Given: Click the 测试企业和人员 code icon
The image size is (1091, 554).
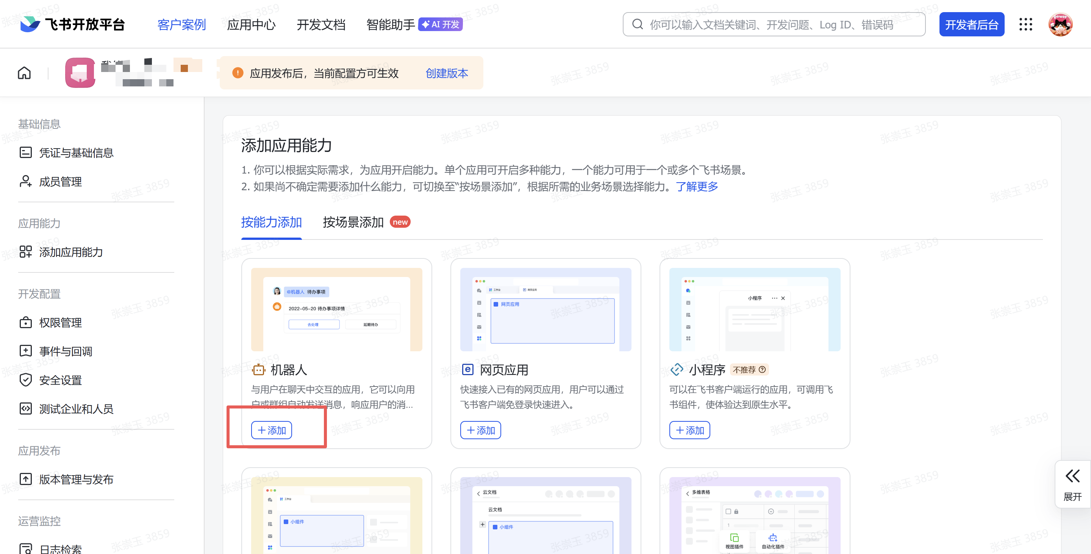Looking at the screenshot, I should click(x=25, y=409).
